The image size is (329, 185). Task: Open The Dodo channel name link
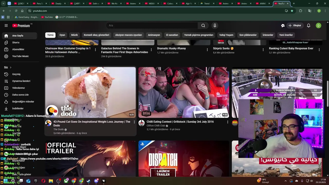pos(59,129)
